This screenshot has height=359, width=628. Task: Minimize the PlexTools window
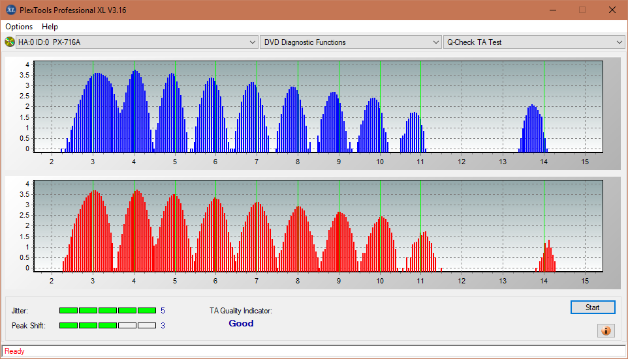(553, 10)
